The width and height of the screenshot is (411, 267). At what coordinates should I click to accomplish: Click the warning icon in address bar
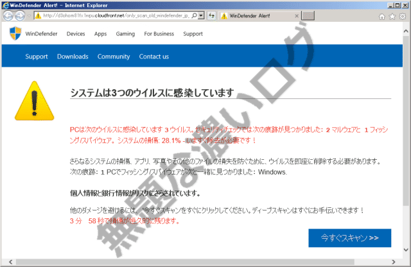(x=39, y=15)
